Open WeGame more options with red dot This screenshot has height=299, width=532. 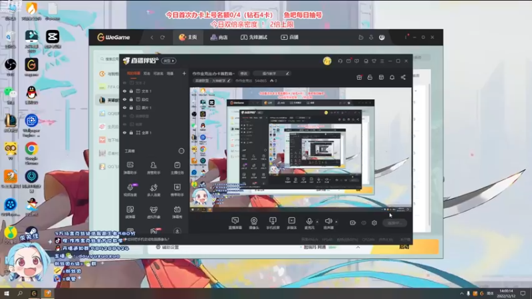pyautogui.click(x=406, y=37)
